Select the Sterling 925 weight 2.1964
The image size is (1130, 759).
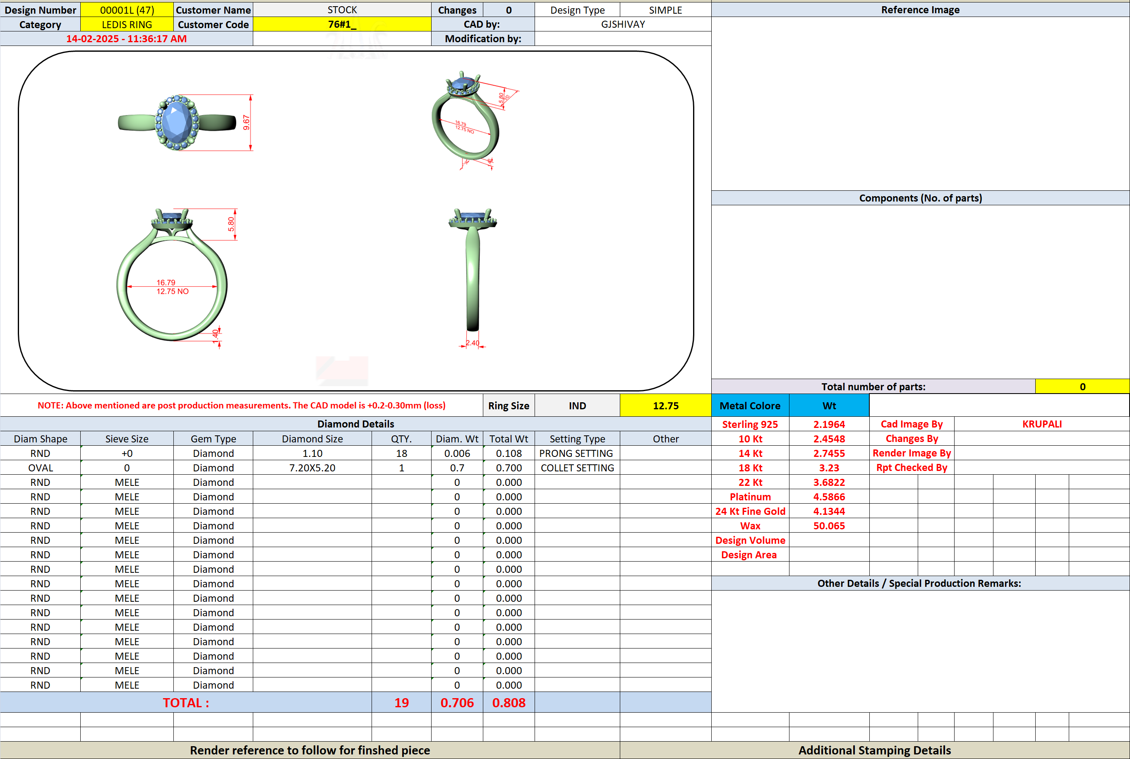click(x=829, y=424)
